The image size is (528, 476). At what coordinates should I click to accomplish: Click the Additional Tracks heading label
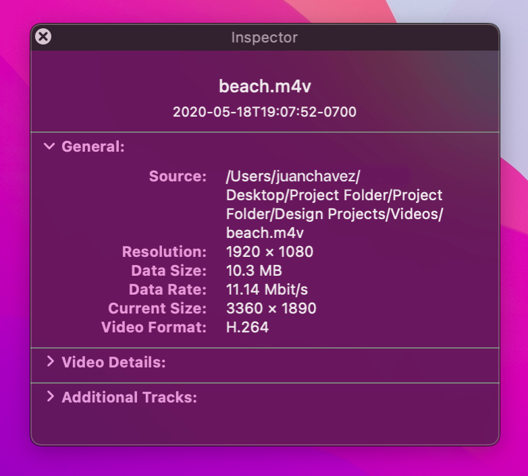(130, 397)
